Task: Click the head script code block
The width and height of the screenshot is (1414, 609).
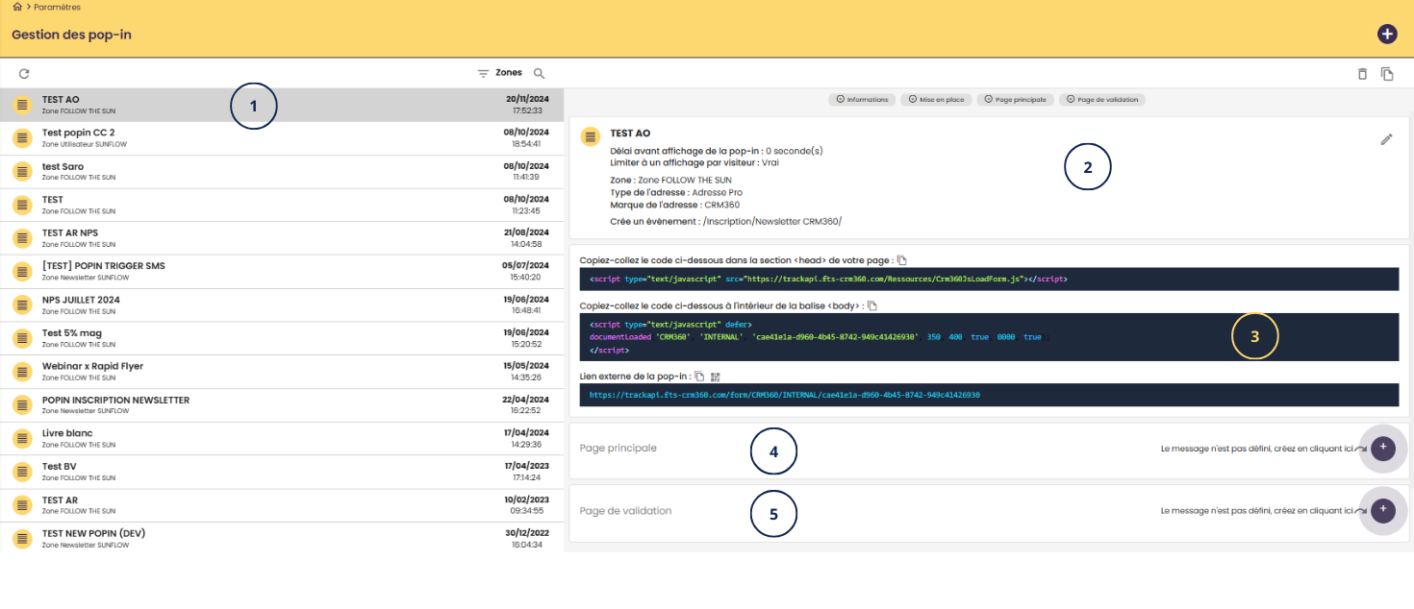Action: coord(990,279)
